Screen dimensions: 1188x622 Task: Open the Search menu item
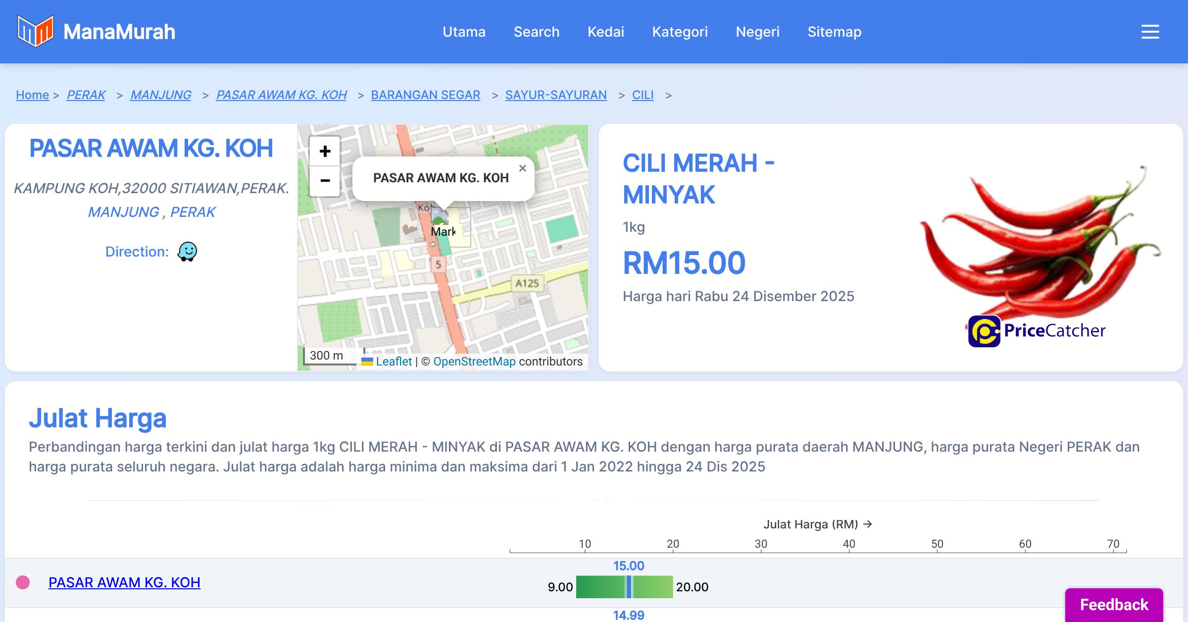pos(536,32)
